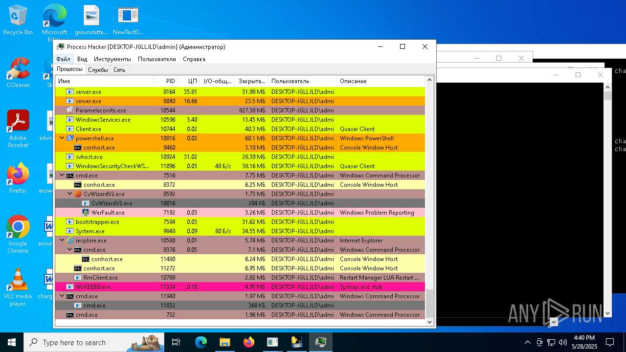
Task: Click the process list vertical scrollbar thumb
Action: 430,303
